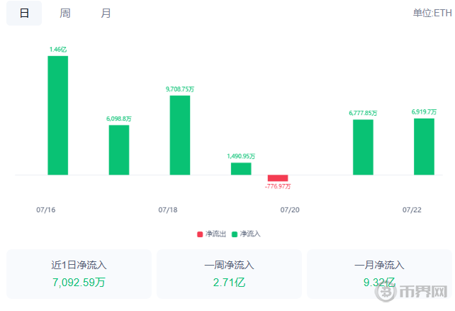Click the 07/22 axis date label

click(412, 210)
